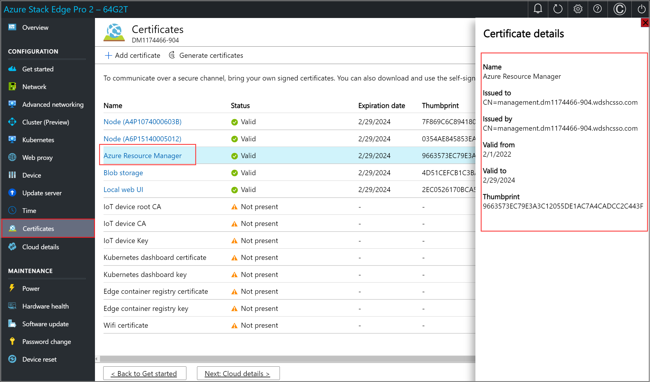650x382 pixels.
Task: Click the Add certificate plus icon
Action: coord(109,55)
